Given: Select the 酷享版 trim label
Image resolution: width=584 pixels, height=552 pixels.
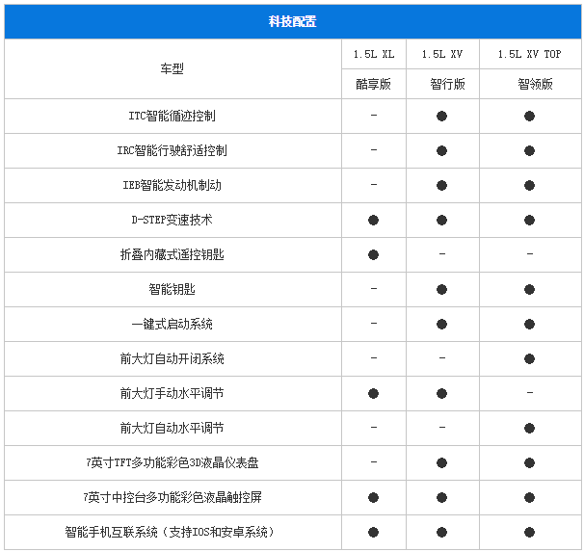Looking at the screenshot, I should pos(373,84).
